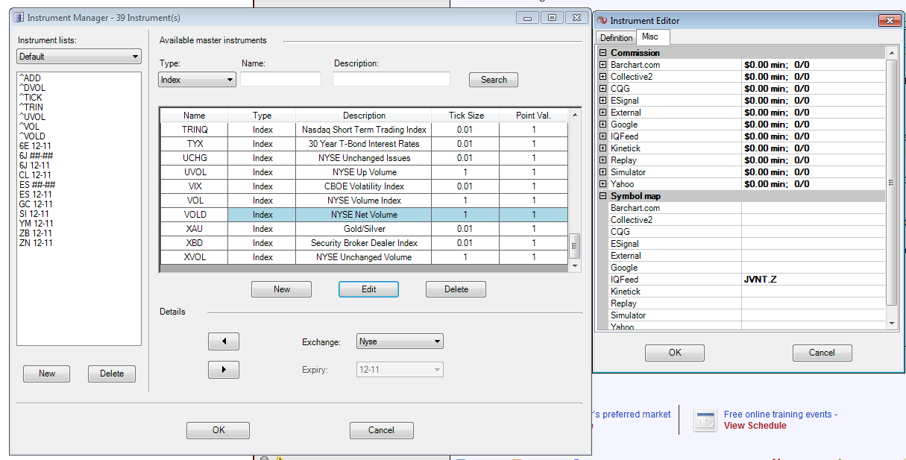This screenshot has width=906, height=460.
Task: Select the UCHG row in the table
Action: point(364,158)
